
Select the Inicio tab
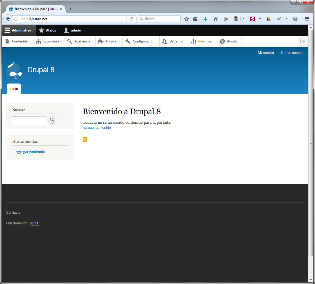[x=14, y=89]
